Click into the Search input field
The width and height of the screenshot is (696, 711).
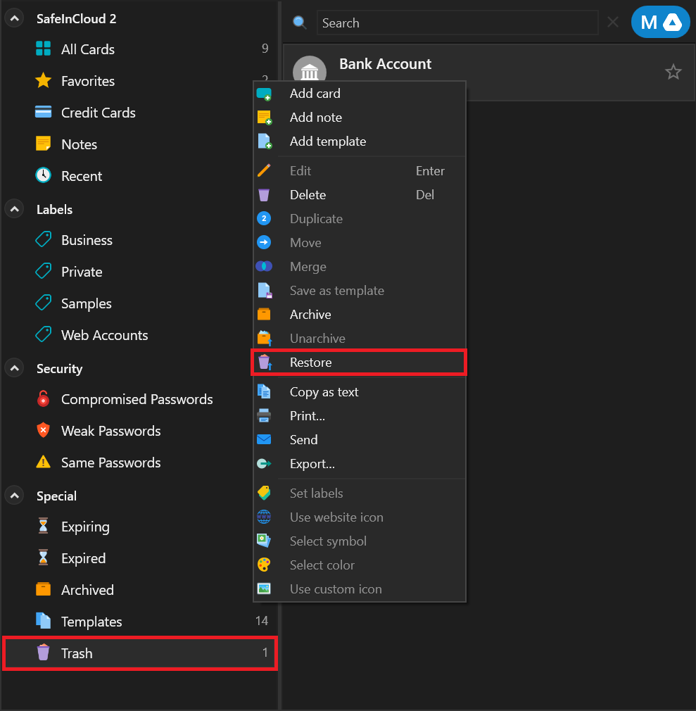pos(457,23)
